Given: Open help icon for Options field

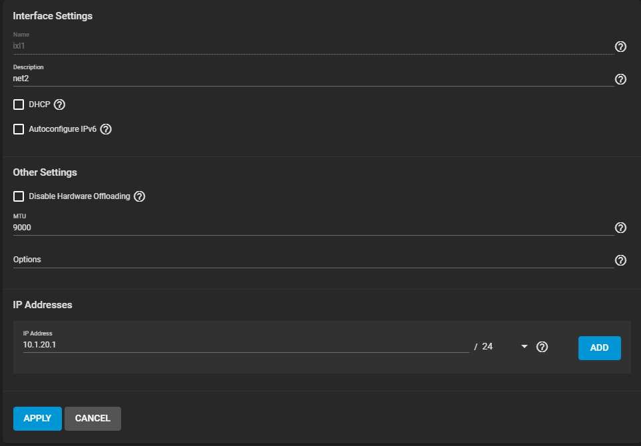Looking at the screenshot, I should point(620,260).
